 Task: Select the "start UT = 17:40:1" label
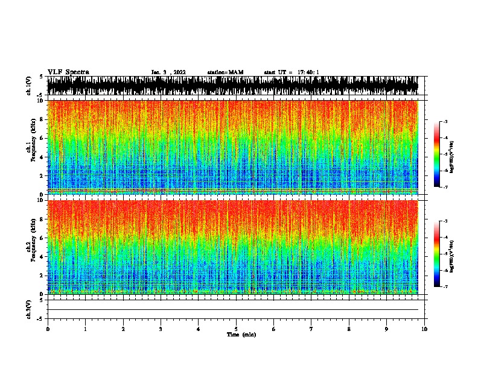(x=292, y=72)
